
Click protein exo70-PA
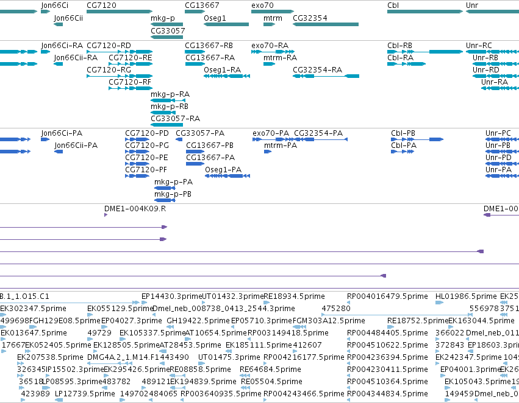[273, 139]
